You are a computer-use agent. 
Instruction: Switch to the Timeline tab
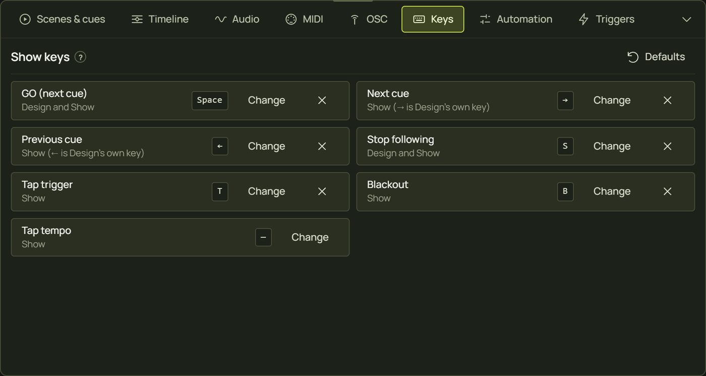point(160,19)
